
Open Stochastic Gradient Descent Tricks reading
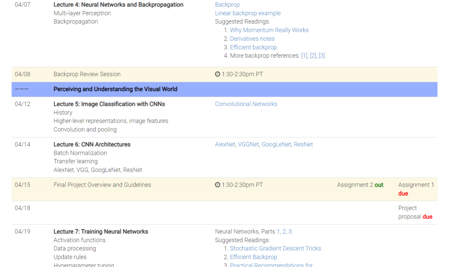(275, 249)
